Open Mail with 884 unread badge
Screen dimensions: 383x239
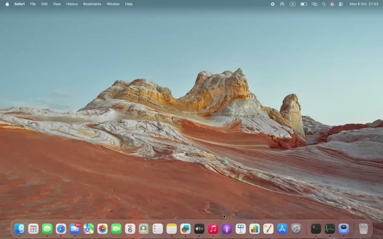click(75, 229)
